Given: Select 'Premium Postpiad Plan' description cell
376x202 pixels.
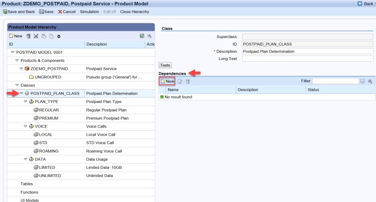Looking at the screenshot, I should point(107,118).
